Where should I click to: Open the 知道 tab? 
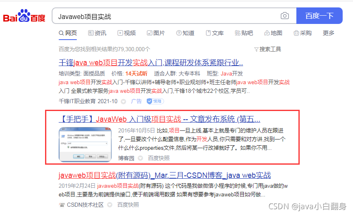(x=185, y=33)
